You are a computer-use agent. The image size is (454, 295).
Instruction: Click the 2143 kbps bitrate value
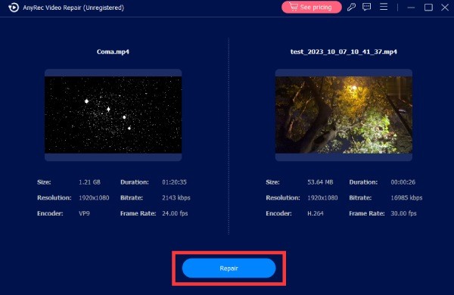tap(176, 197)
